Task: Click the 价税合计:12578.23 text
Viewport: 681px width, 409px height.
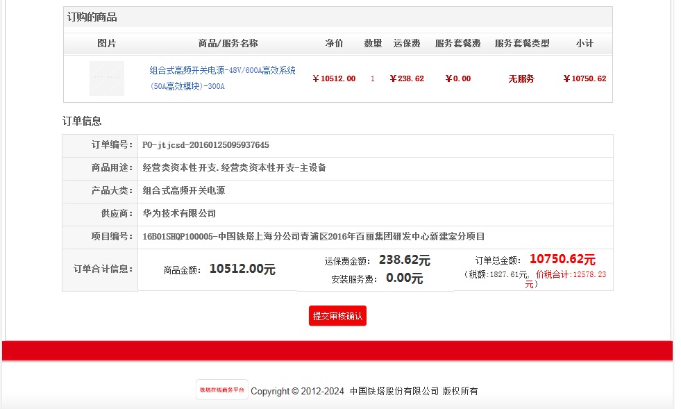Action: pos(571,274)
